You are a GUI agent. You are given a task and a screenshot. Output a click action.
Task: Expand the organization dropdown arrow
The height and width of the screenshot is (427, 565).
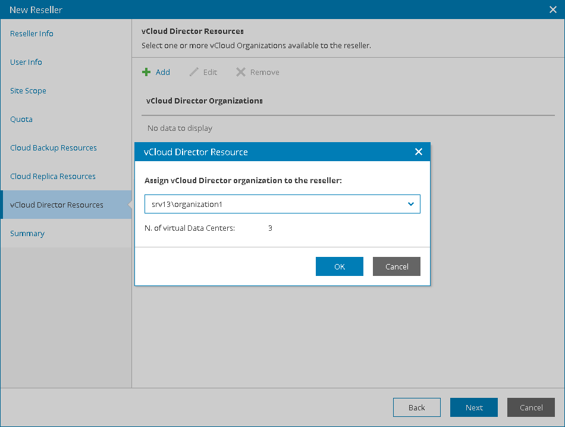(410, 204)
